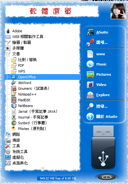Viewport: 128px width, 184px height.
Task: Launch Gnumeric（試算表）entry
Action: (34, 88)
